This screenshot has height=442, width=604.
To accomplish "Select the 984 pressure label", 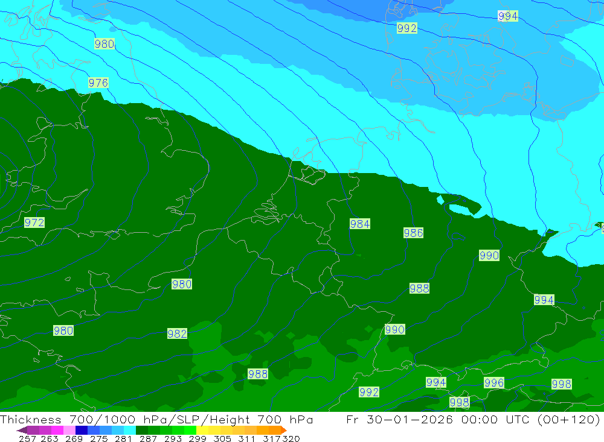I will tap(360, 224).
